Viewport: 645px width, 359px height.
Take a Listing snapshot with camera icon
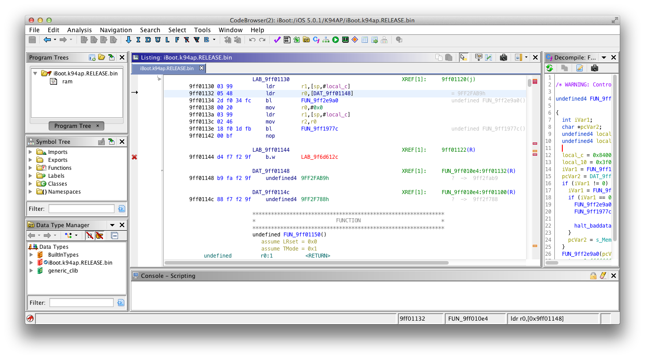tap(503, 57)
